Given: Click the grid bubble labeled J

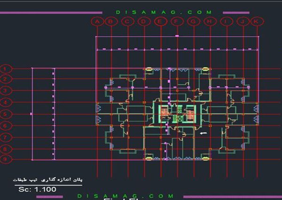Looking at the screenshot, I should coord(243,22).
